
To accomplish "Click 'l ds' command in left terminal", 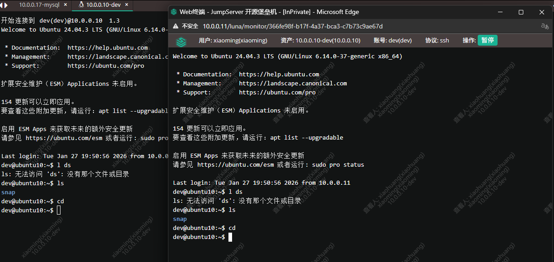I will [x=64, y=165].
